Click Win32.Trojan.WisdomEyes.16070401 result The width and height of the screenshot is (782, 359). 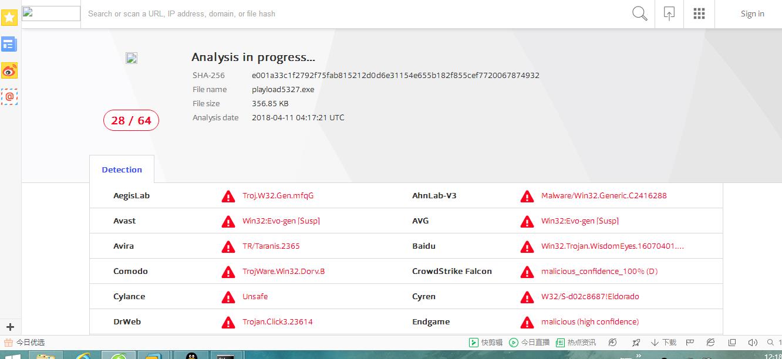click(x=612, y=246)
